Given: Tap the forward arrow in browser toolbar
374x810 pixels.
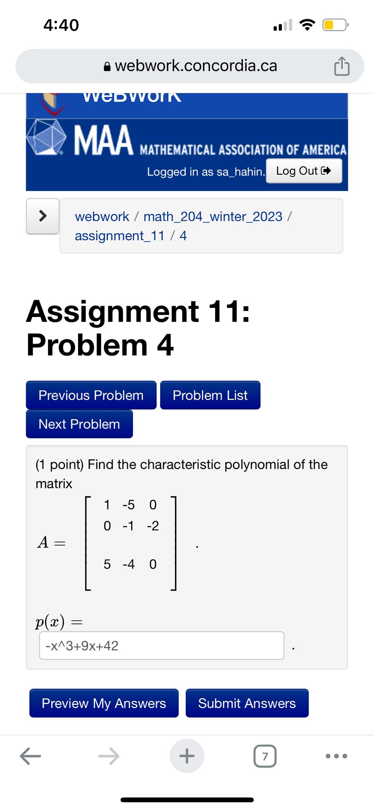Looking at the screenshot, I should coord(109,756).
